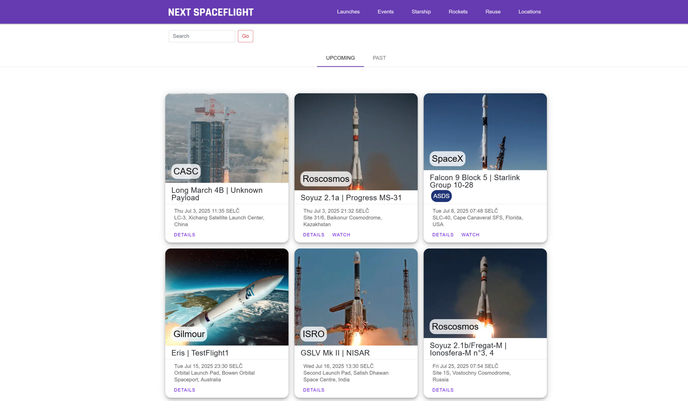Open the Locations page
Screen dimensions: 688x401
coord(529,12)
